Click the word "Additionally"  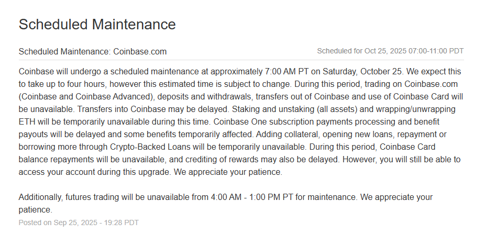(x=40, y=197)
